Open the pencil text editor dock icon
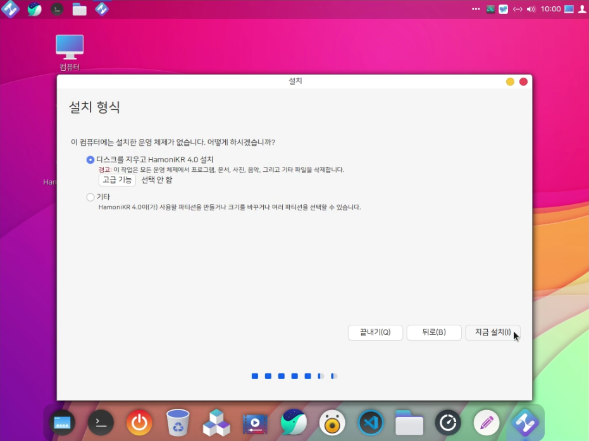Viewport: 589px width, 441px height. (x=487, y=422)
